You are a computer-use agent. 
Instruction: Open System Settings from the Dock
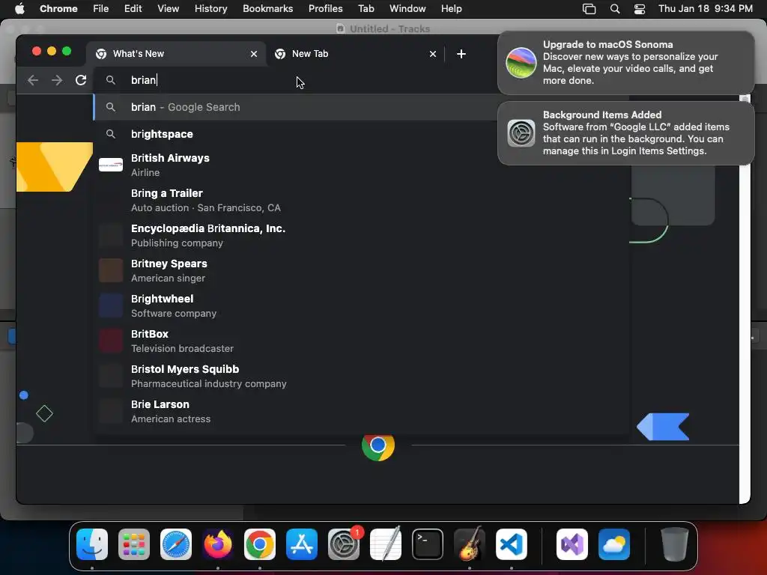coord(343,544)
